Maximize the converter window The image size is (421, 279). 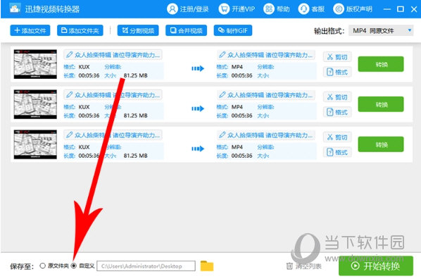click(401, 9)
